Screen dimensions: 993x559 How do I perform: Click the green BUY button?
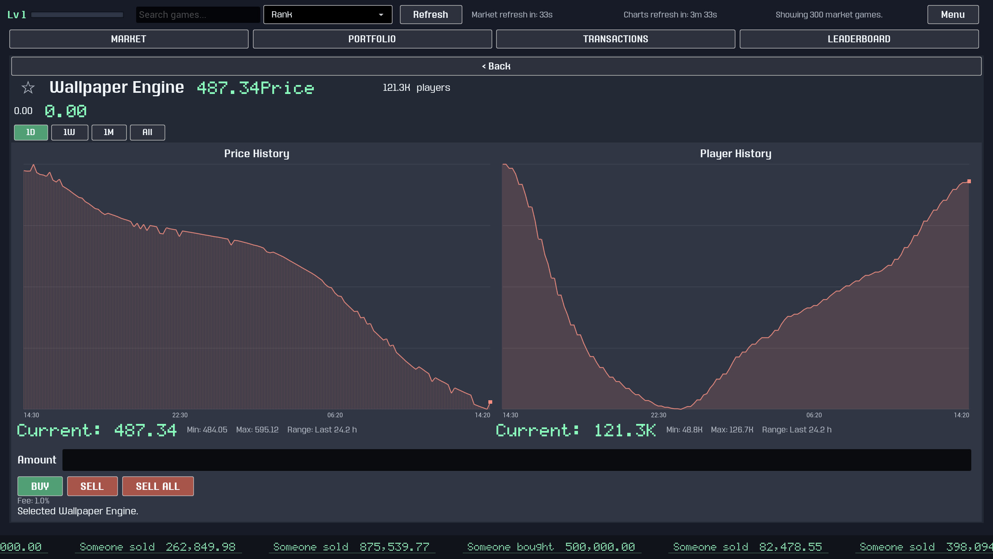[x=40, y=486]
